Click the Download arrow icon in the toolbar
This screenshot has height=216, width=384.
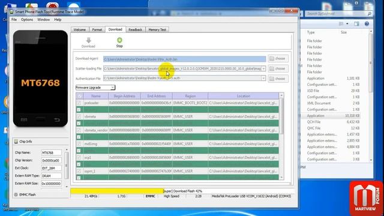click(x=88, y=40)
